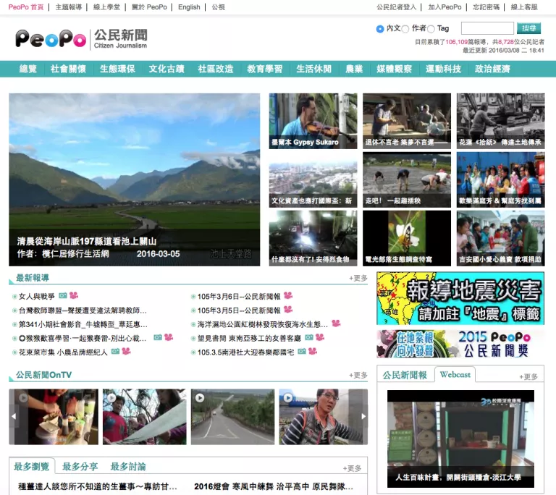Switch to the 最多分享 tab

click(80, 467)
